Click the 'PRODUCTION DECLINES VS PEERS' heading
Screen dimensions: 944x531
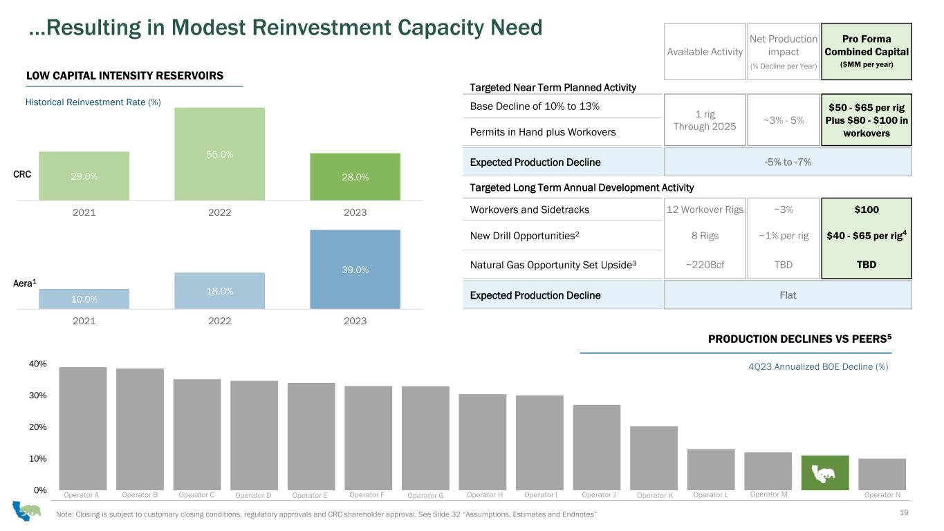click(x=800, y=339)
